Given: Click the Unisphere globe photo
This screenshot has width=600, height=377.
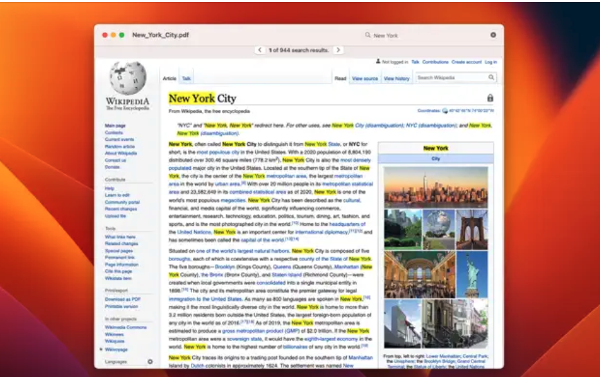Looking at the screenshot, I should (x=438, y=229).
